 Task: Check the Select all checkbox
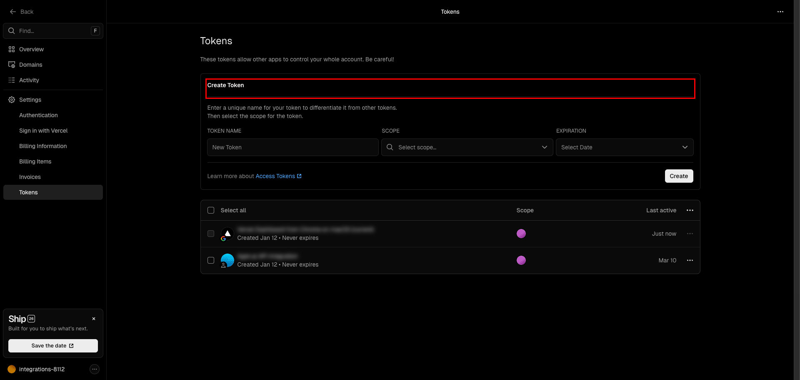(211, 210)
